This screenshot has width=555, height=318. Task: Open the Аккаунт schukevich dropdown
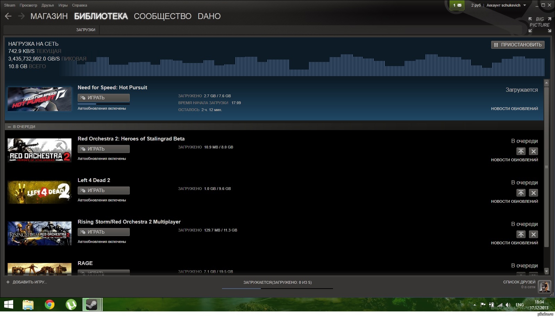point(506,5)
